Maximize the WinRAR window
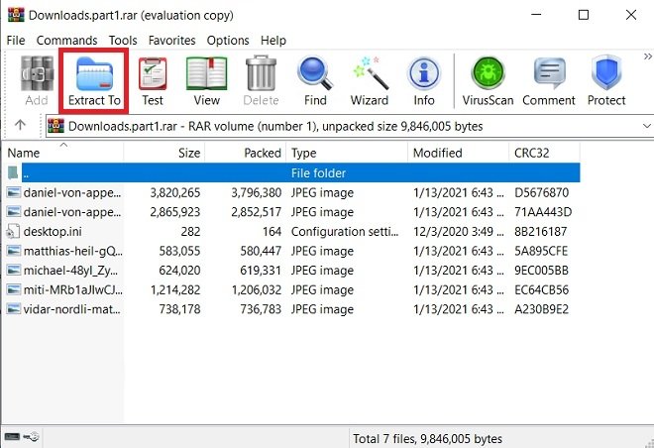This screenshot has height=448, width=654. tap(584, 15)
